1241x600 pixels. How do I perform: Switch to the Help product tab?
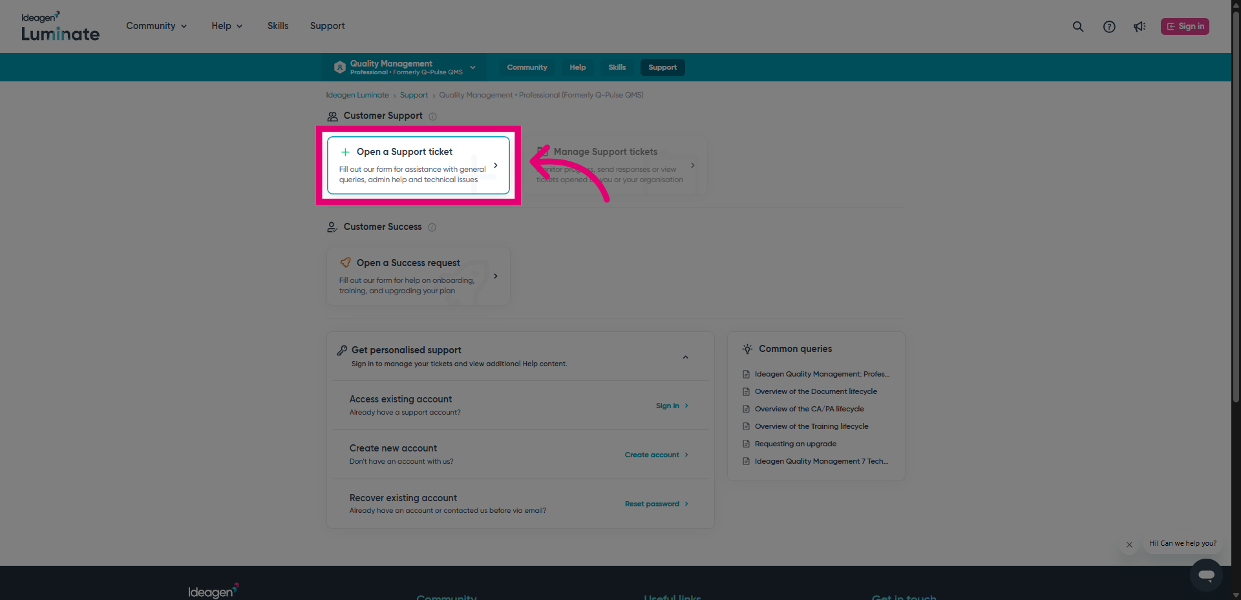pyautogui.click(x=578, y=67)
